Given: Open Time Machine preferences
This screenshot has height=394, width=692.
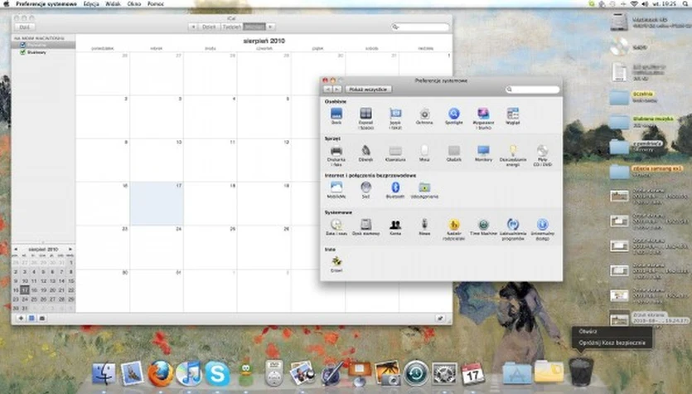Looking at the screenshot, I should pyautogui.click(x=483, y=225).
